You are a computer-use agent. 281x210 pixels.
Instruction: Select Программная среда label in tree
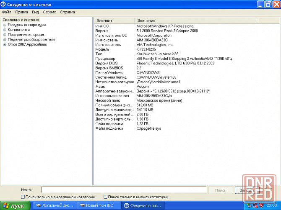click(26, 35)
